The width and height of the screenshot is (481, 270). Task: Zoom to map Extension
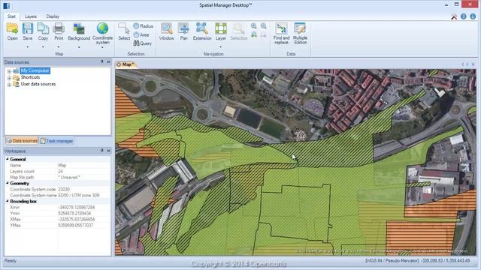tap(202, 31)
